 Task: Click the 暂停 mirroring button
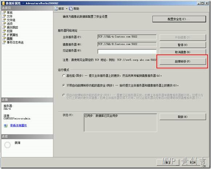coord(183,45)
